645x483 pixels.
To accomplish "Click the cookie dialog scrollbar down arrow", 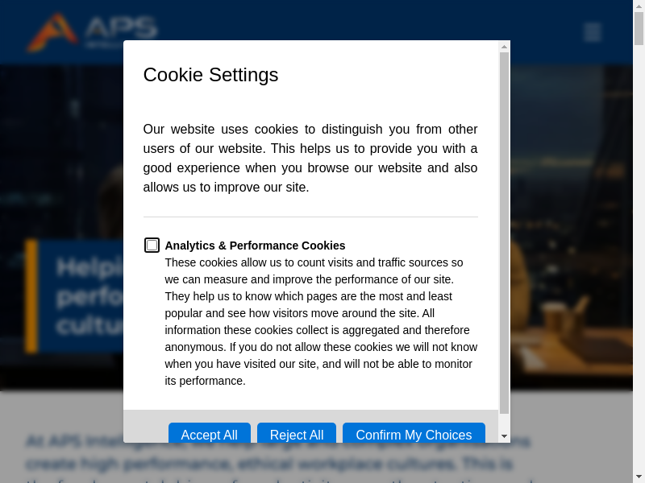I will pos(505,436).
